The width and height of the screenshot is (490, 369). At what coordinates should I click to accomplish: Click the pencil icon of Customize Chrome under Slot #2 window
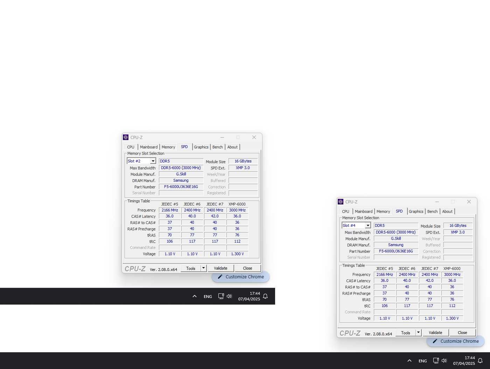coord(220,277)
